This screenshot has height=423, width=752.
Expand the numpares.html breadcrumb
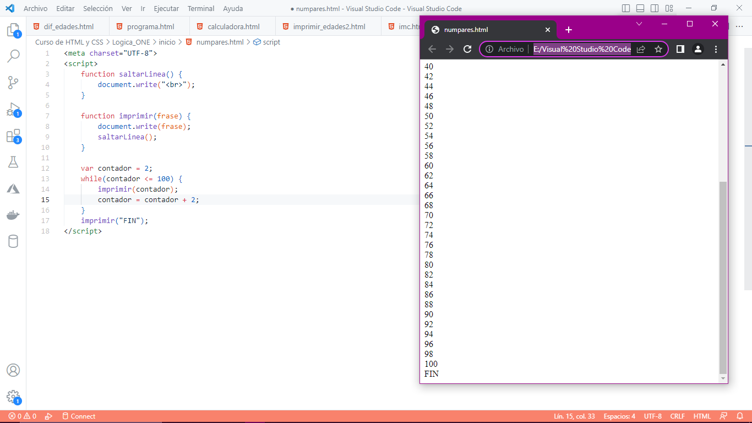coord(214,42)
